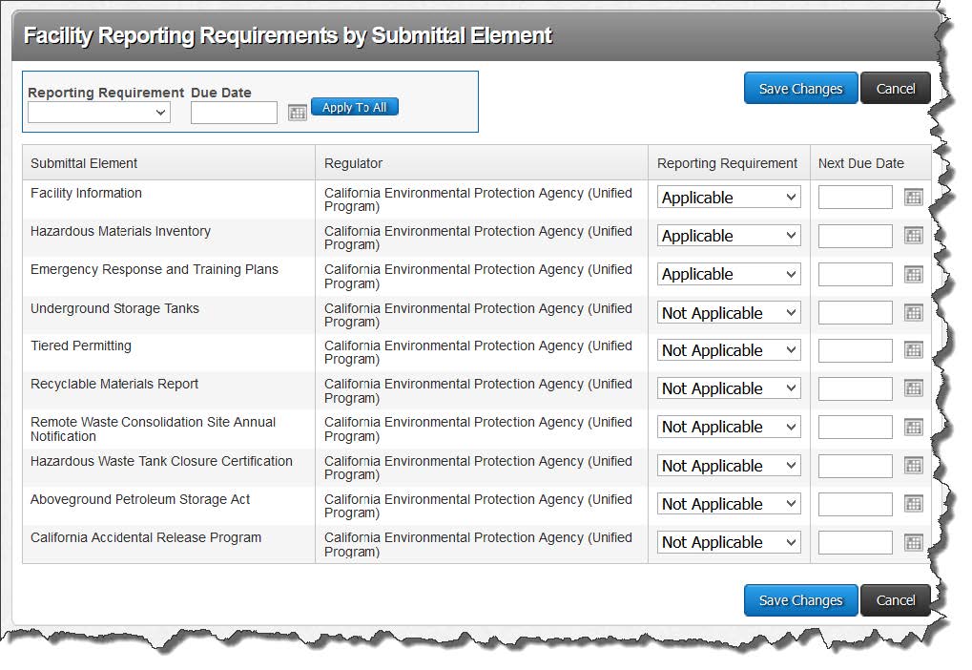Select California Accidental Release Program label

click(146, 537)
